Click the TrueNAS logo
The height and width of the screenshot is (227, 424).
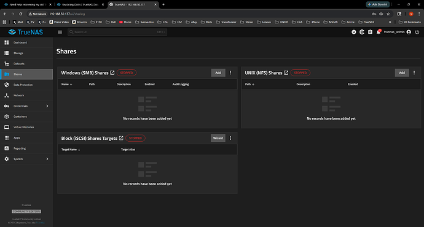[26, 32]
